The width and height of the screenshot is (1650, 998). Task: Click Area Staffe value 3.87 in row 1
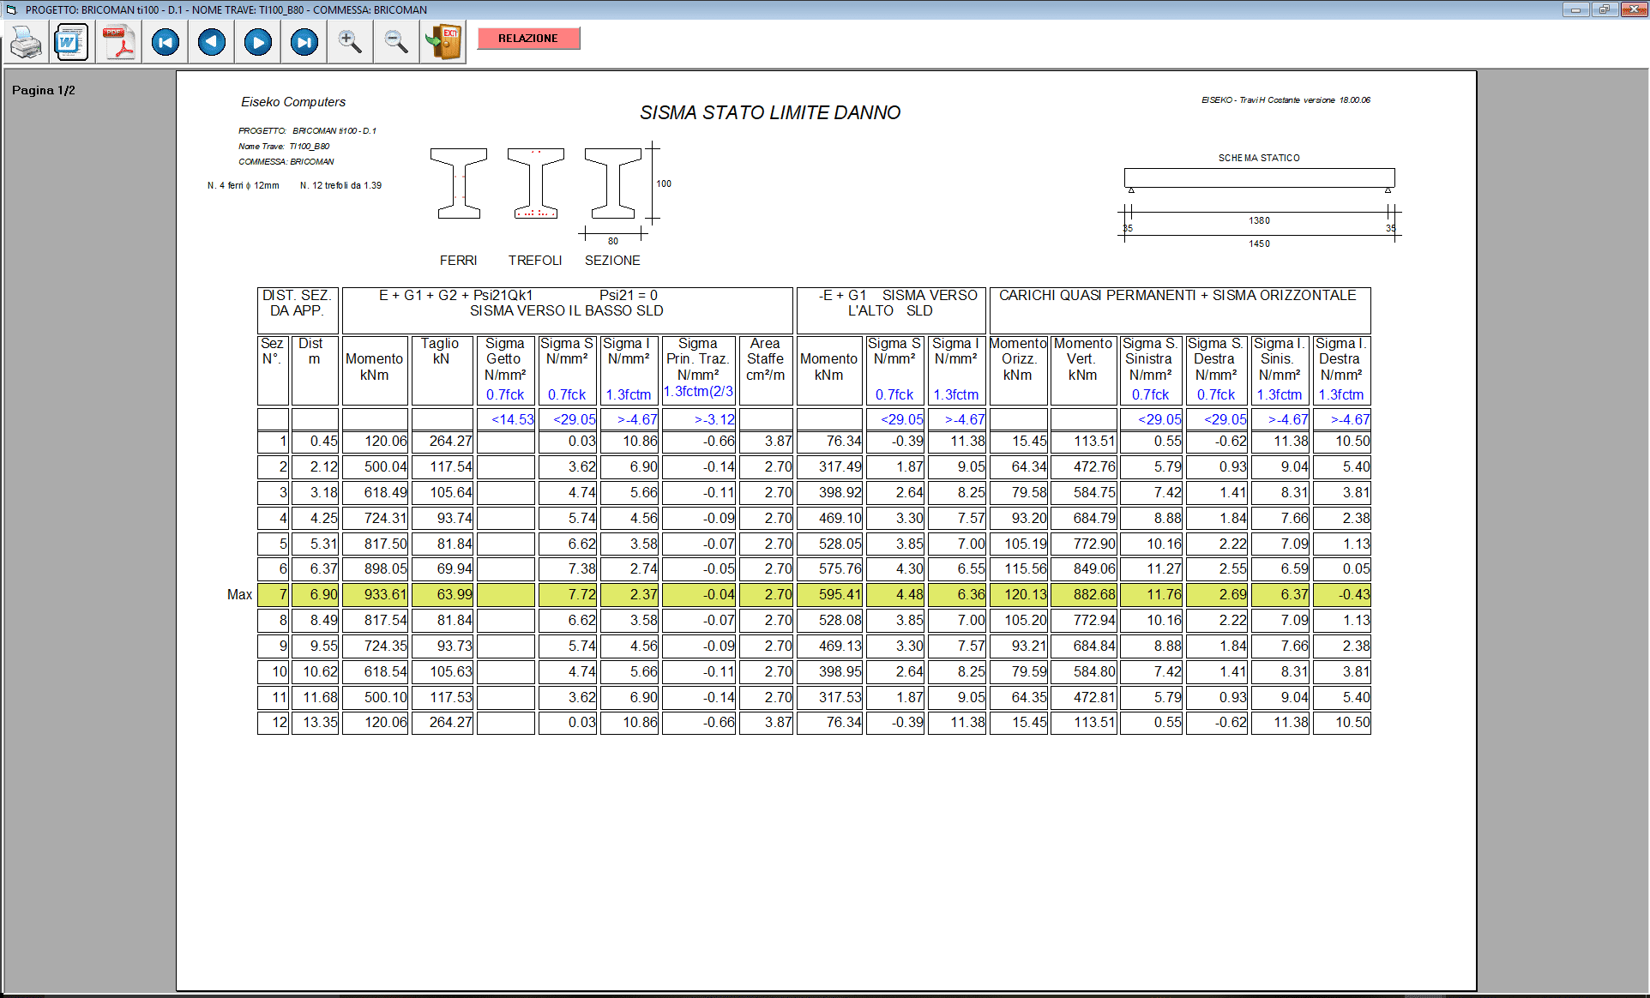click(x=766, y=442)
